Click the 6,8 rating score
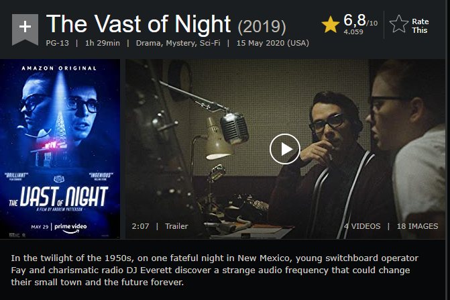Screen dimensions: 450x300 pos(354,19)
